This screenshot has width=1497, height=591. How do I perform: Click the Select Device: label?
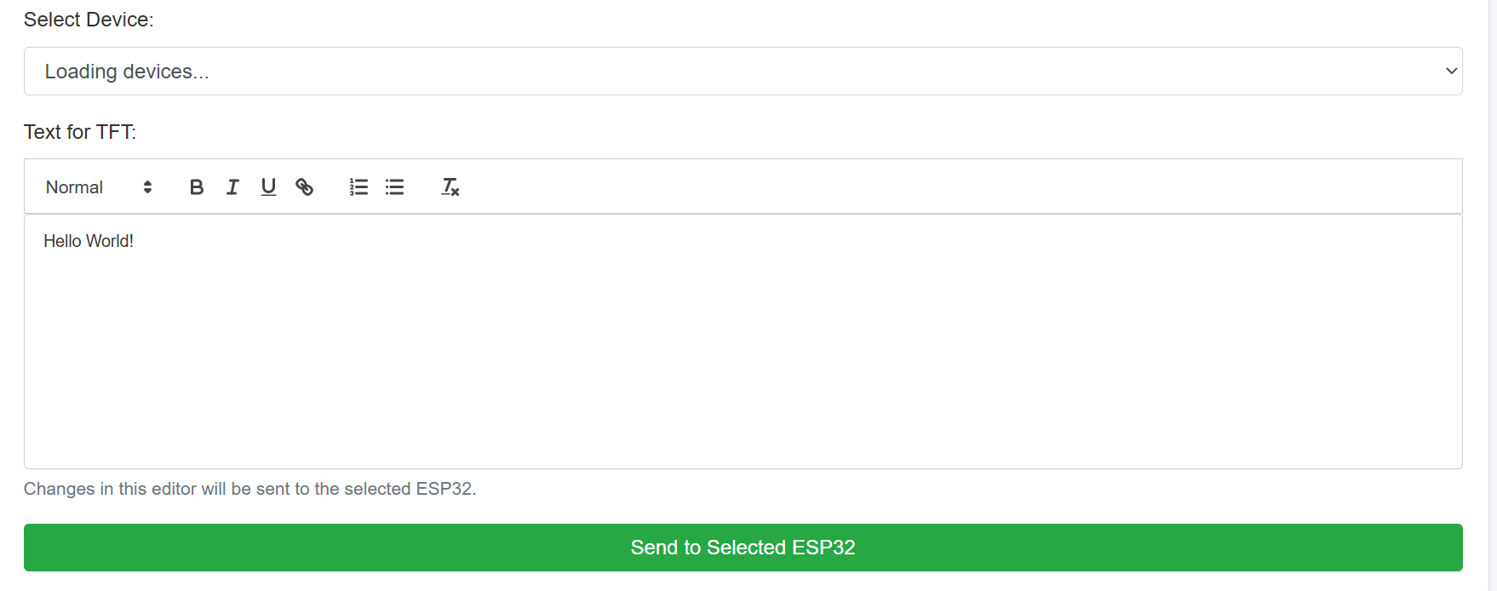coord(89,20)
